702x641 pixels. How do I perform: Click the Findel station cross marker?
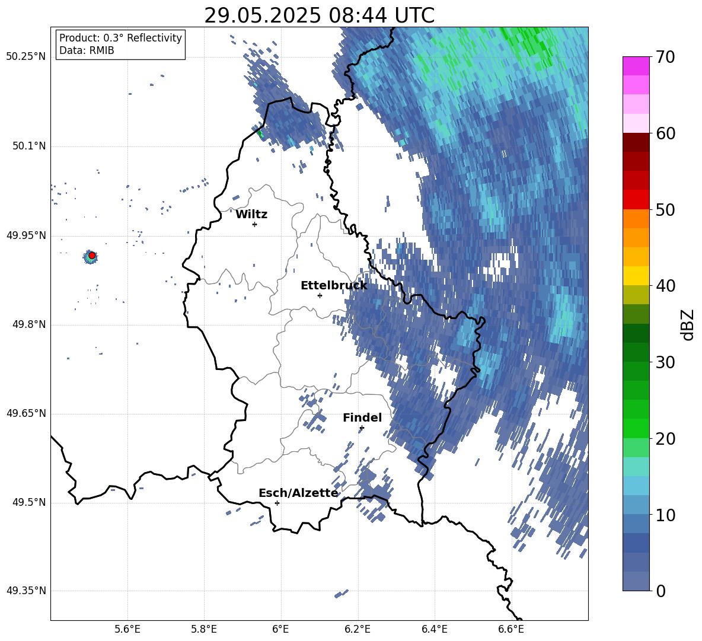click(x=362, y=428)
